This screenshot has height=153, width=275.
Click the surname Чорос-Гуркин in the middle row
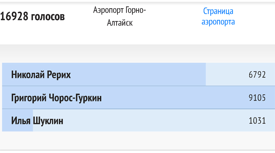(75, 98)
